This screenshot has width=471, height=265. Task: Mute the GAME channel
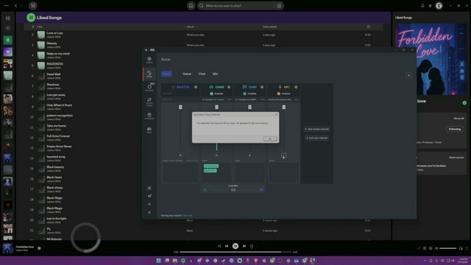tap(216, 155)
